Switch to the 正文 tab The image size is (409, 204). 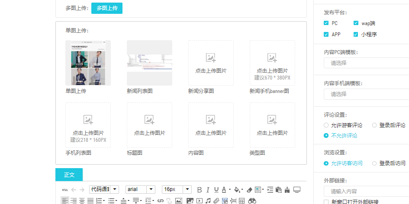[69, 175]
